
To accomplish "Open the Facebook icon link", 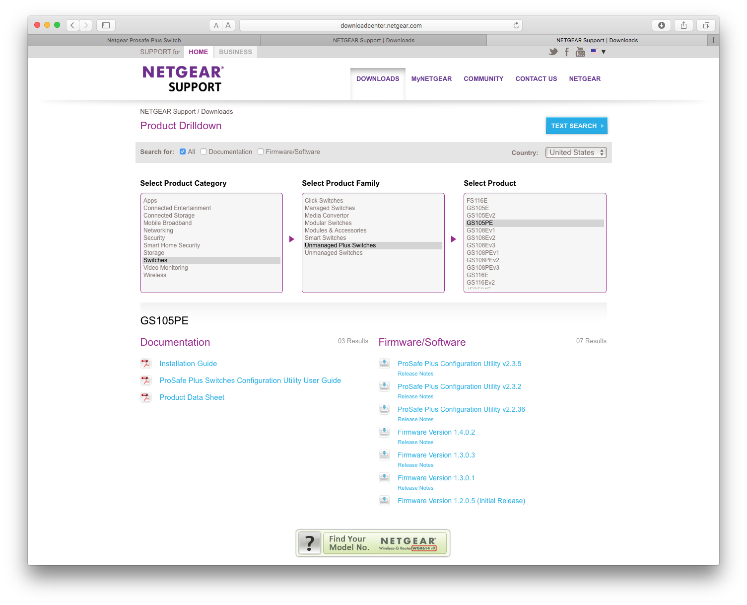I will click(567, 52).
